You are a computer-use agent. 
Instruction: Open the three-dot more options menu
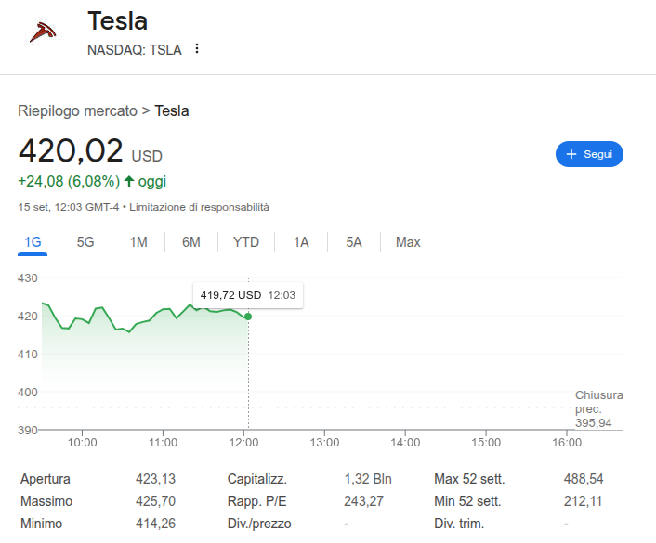coord(197,49)
